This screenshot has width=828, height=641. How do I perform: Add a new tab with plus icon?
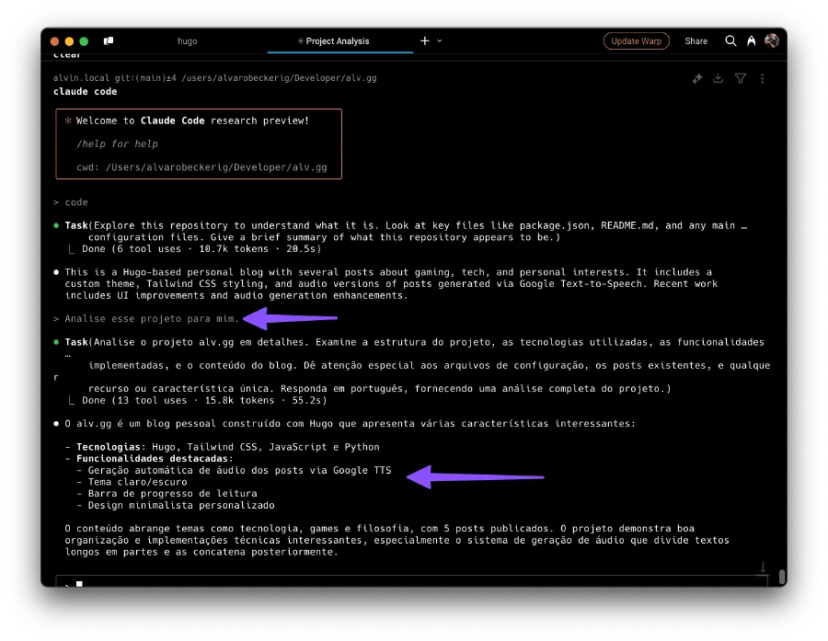424,40
